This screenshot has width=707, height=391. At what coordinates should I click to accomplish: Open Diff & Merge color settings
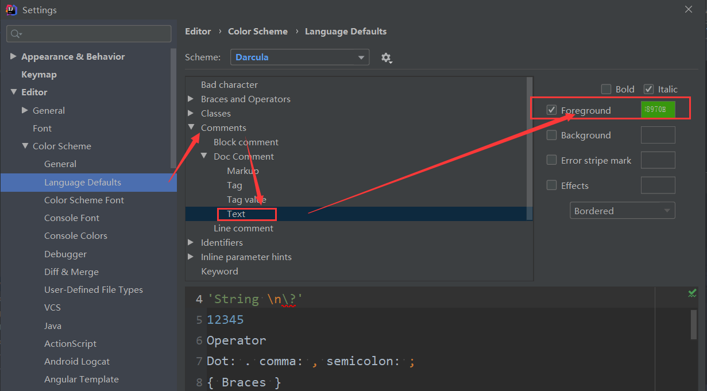(71, 272)
